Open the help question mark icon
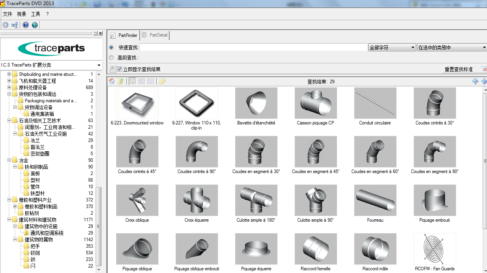Viewport: 487px width, 273px height. [x=25, y=25]
